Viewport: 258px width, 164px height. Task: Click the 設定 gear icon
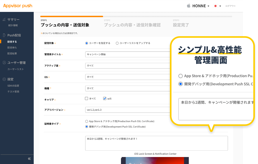pyautogui.click(x=4, y=79)
